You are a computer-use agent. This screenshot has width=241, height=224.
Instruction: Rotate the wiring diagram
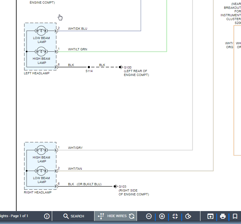coord(188,216)
